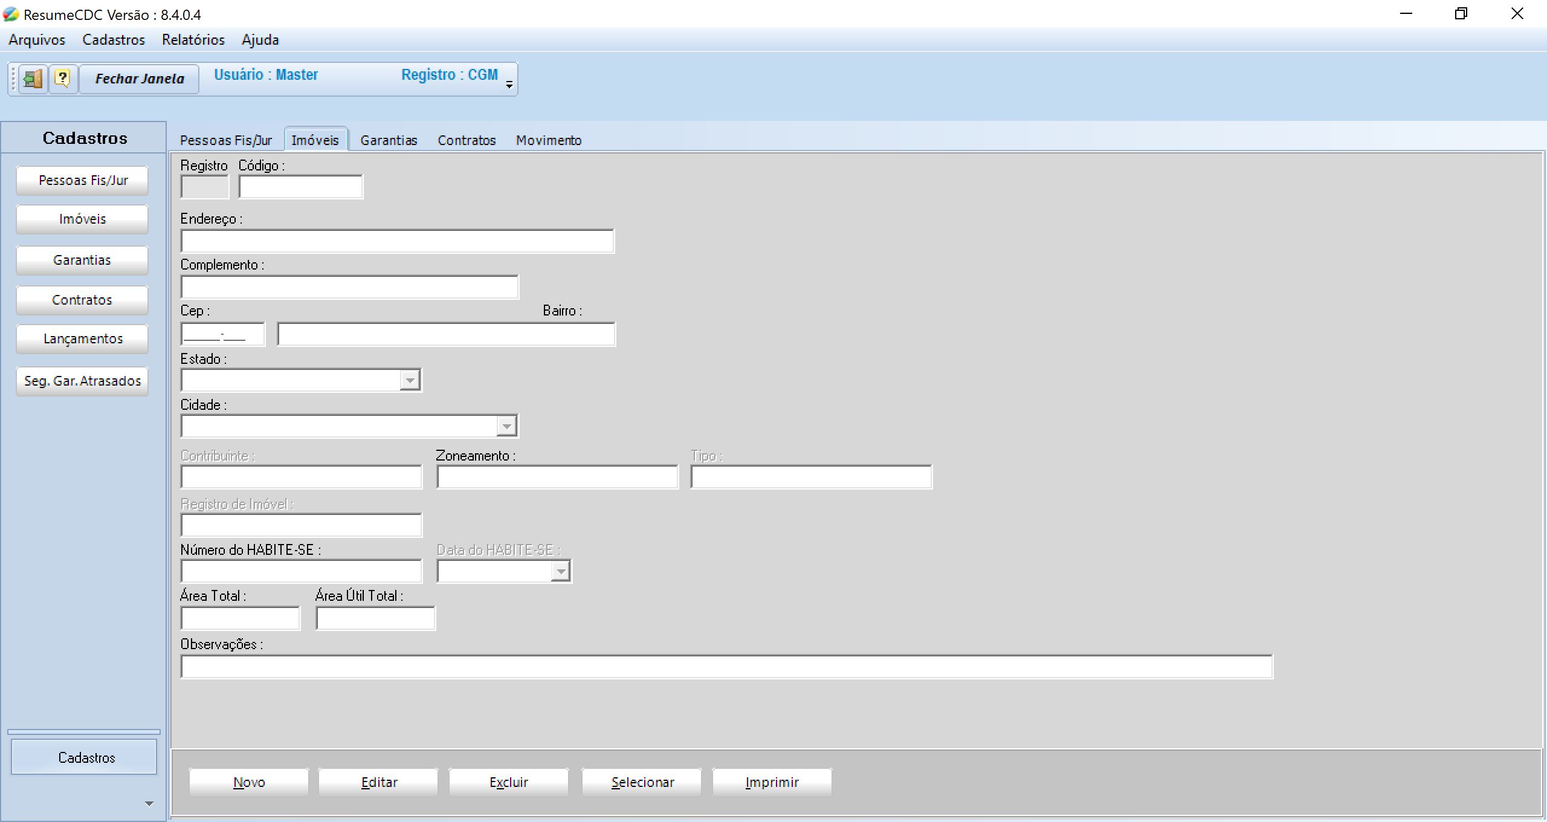Click the yellow question mark help icon
This screenshot has width=1547, height=822.
coord(63,79)
